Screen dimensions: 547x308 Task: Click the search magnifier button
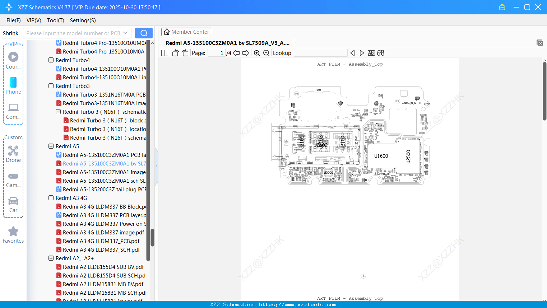144,33
